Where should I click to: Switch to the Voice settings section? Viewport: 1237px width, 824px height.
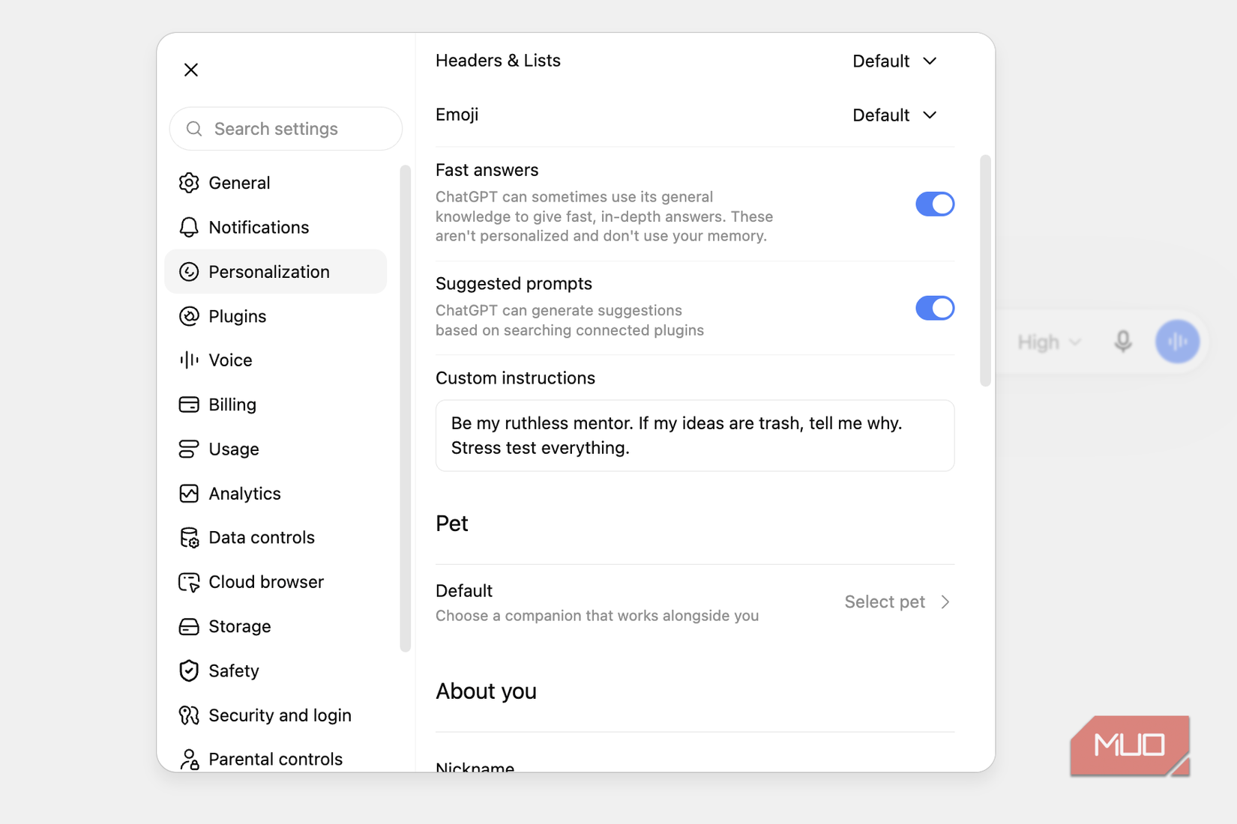click(x=275, y=360)
